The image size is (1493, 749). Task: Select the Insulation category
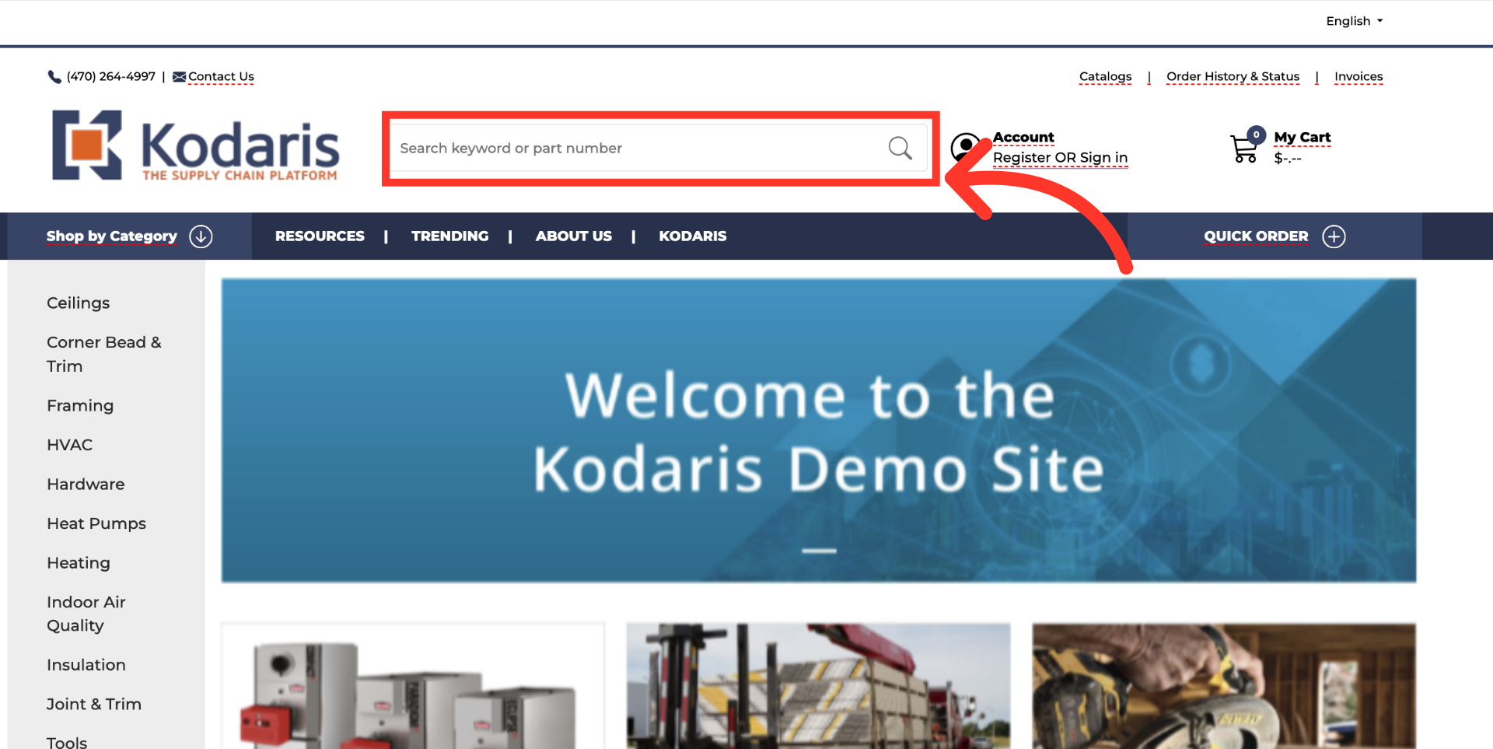point(86,665)
